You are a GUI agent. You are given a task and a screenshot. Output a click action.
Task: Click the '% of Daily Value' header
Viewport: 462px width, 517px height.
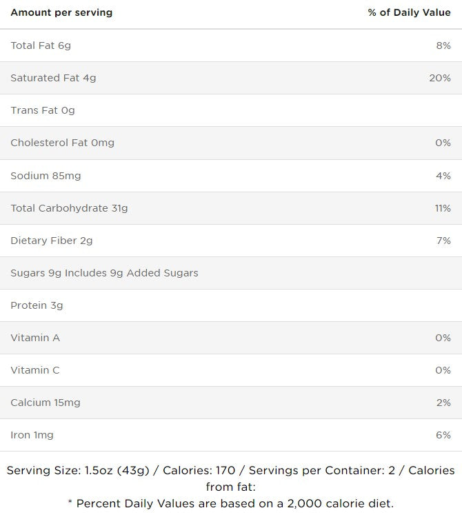[409, 12]
